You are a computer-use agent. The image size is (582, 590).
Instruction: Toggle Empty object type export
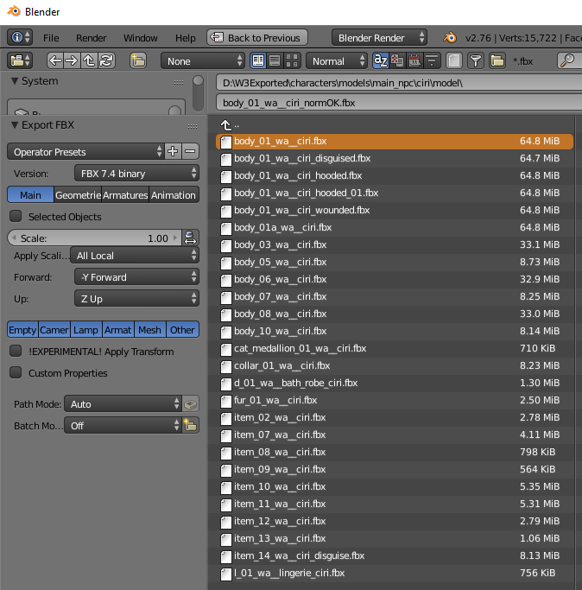tap(22, 330)
